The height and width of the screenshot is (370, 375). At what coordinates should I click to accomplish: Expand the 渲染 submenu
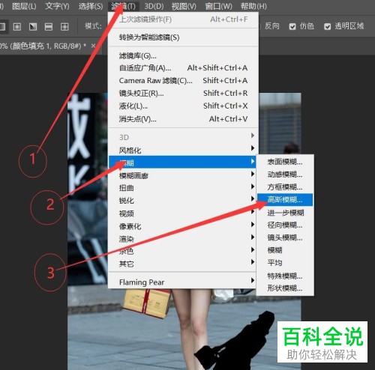point(183,239)
